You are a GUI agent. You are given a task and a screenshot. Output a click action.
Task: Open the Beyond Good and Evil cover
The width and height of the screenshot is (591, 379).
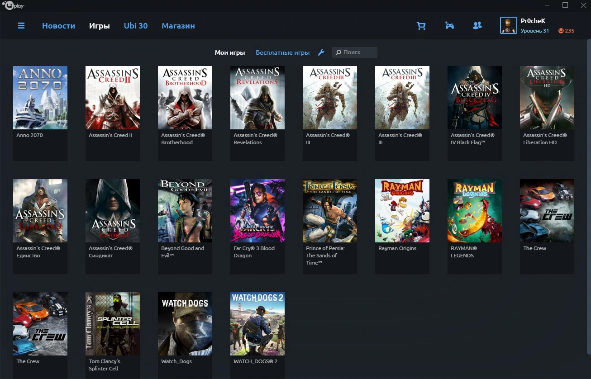point(185,211)
